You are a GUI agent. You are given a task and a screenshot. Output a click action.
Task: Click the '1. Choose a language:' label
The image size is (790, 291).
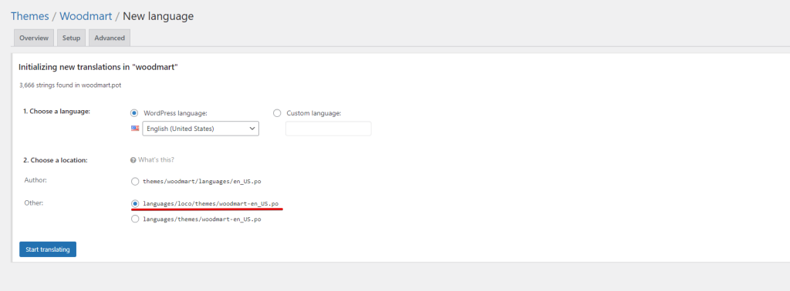pos(56,111)
